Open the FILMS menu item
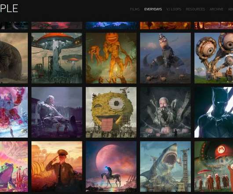This screenshot has width=233, height=194. pos(135,9)
